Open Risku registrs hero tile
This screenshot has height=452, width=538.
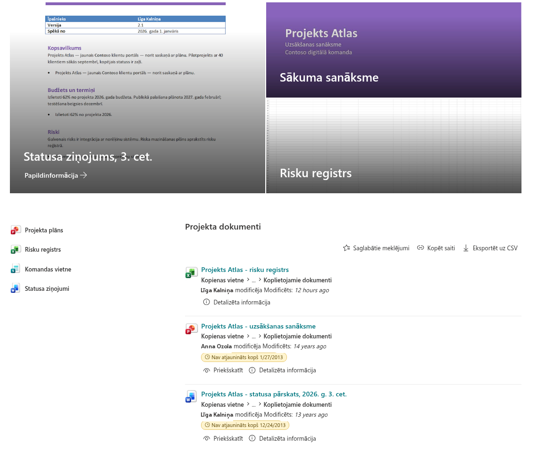coord(394,146)
